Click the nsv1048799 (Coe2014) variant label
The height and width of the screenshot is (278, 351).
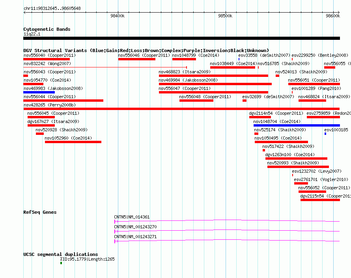(x=196, y=55)
